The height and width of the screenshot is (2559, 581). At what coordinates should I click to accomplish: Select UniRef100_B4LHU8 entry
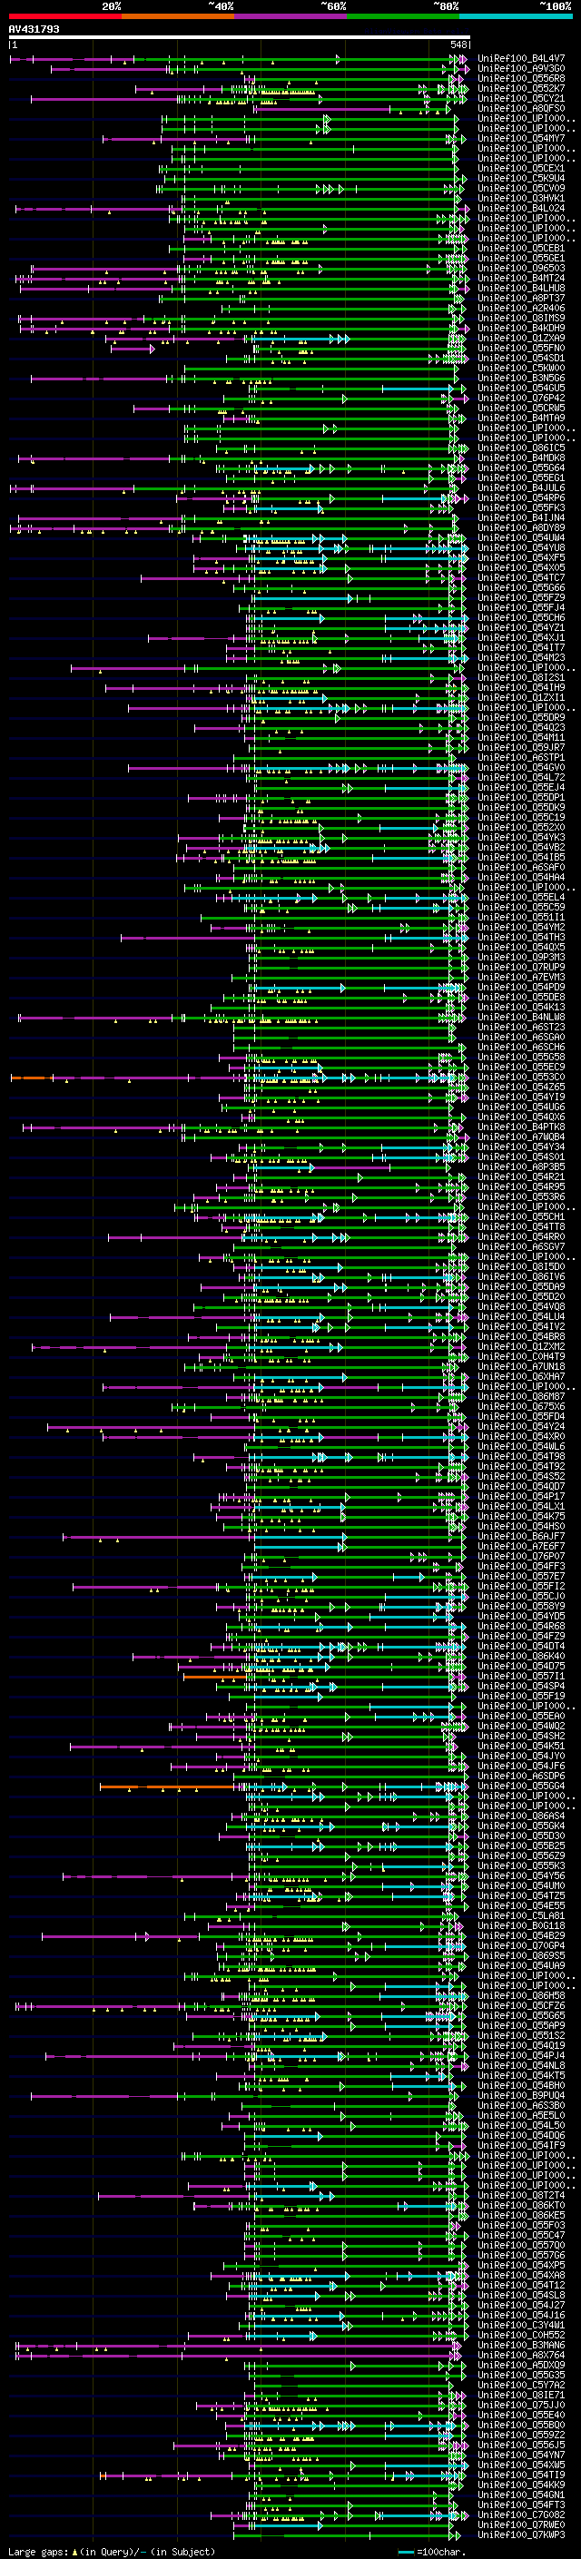(x=521, y=288)
